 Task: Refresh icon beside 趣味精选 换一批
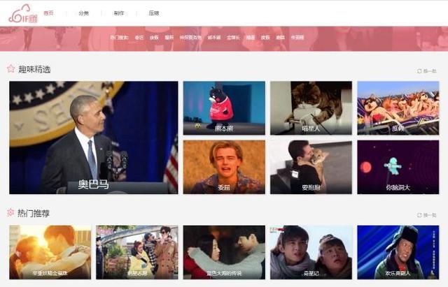click(419, 71)
